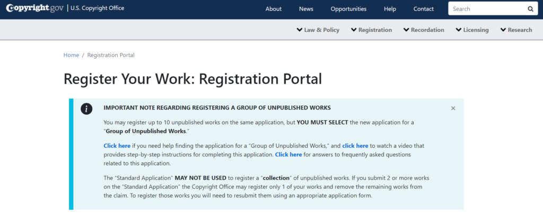Image resolution: width=543 pixels, height=220 pixels.
Task: Open the Recordation dropdown menu
Action: coord(424,30)
